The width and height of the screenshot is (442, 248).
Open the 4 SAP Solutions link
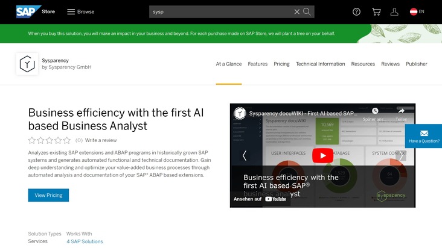(85, 241)
